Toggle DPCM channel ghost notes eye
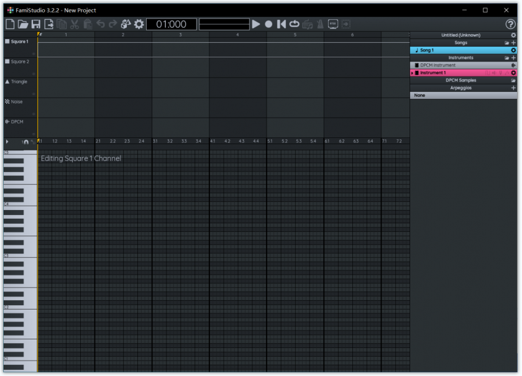 (x=34, y=134)
